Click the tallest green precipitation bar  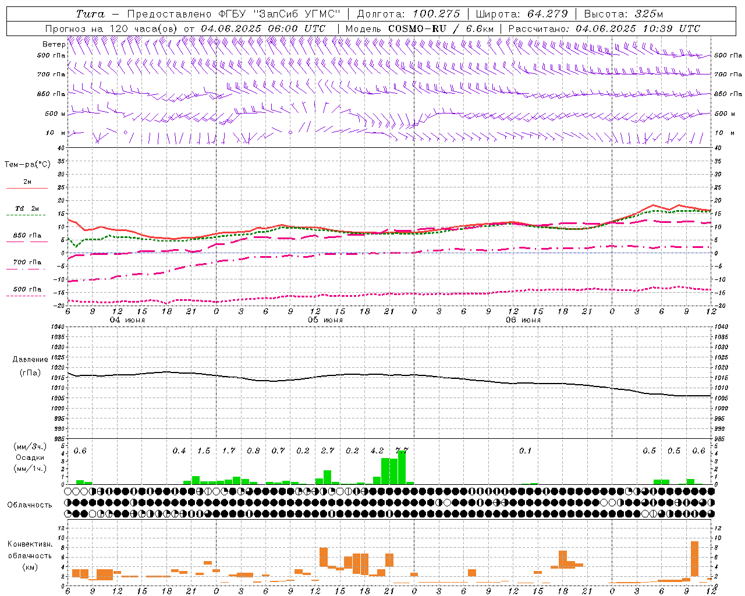tap(402, 467)
